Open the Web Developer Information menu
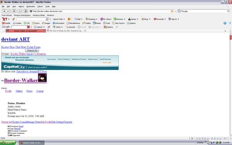The height and width of the screenshot is (145, 232). coord(59,23)
